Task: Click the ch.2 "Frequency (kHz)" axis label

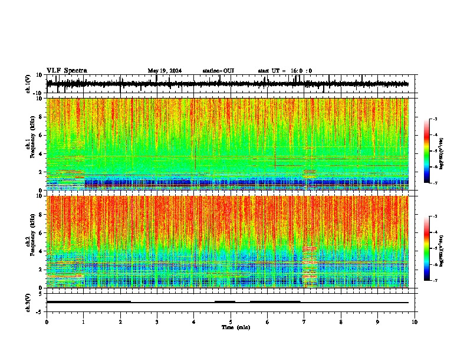Action: point(32,235)
